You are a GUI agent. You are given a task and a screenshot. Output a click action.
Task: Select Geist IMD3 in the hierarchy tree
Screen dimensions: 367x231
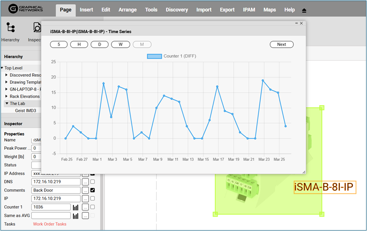click(25, 110)
